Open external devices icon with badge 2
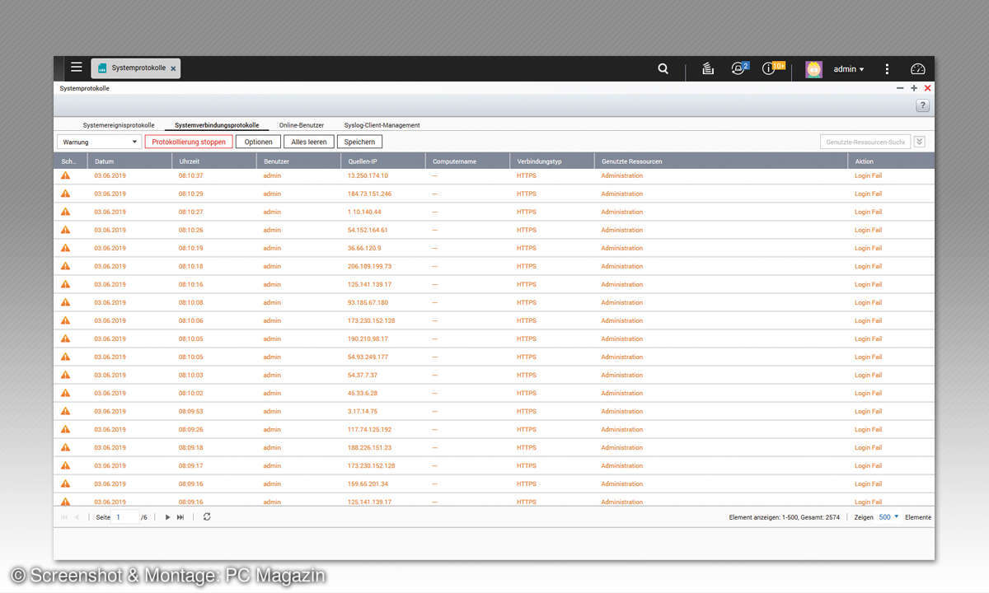 click(x=738, y=68)
